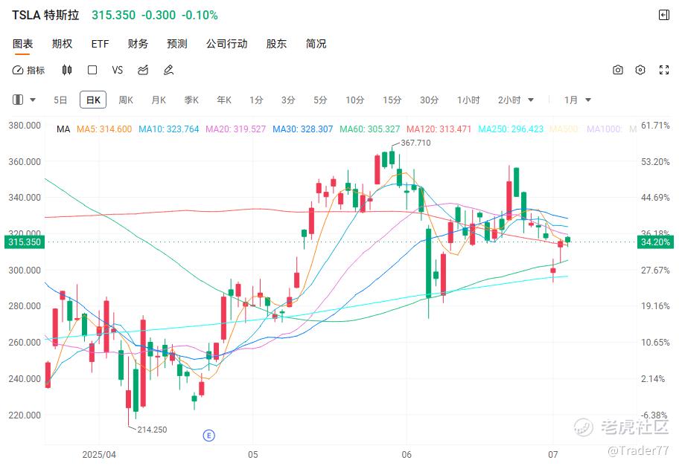Viewport: 682px width, 466px height.
Task: Select the 5分 interval
Action: tap(320, 100)
